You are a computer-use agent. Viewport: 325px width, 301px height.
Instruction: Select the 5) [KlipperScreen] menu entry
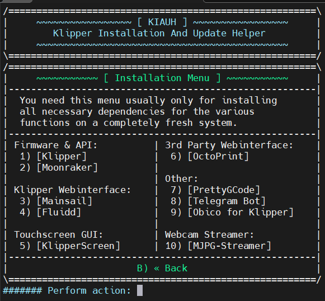point(70,246)
